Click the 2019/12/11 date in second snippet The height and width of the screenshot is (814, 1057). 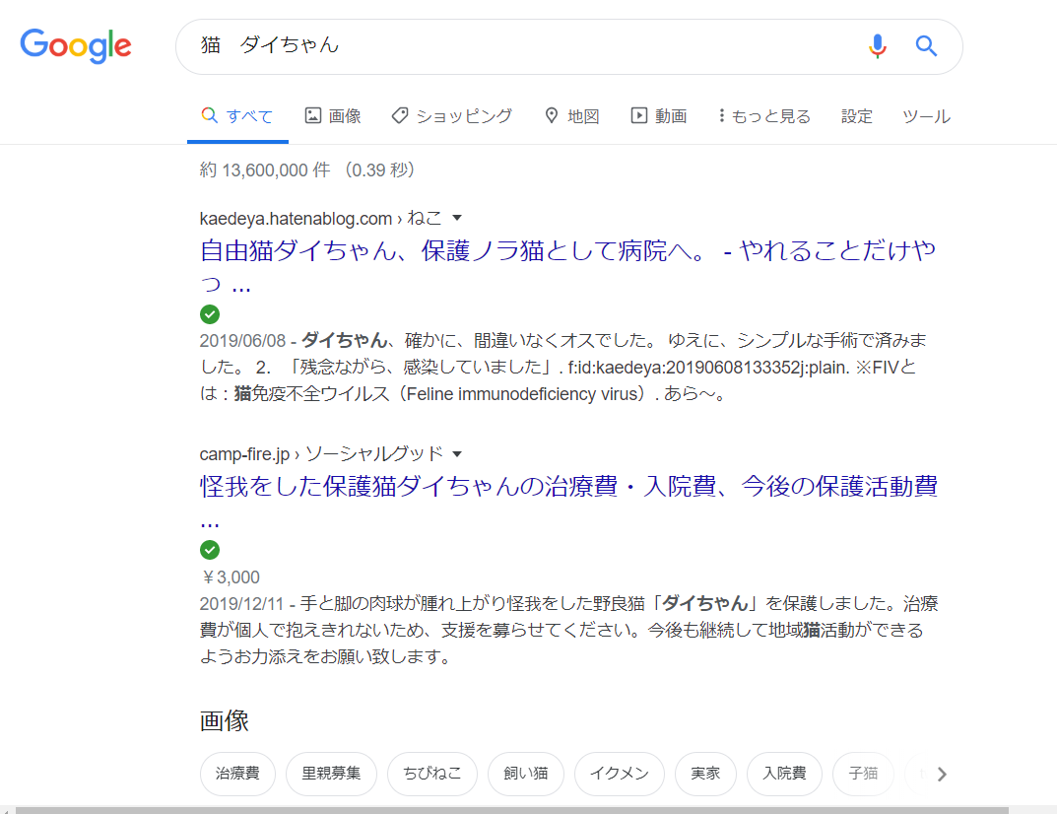tap(242, 603)
